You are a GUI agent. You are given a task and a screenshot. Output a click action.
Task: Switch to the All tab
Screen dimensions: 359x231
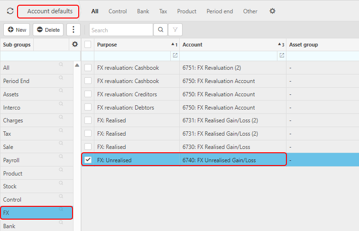(x=95, y=11)
